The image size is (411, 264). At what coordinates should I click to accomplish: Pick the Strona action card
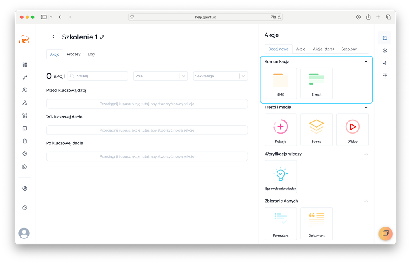(316, 129)
